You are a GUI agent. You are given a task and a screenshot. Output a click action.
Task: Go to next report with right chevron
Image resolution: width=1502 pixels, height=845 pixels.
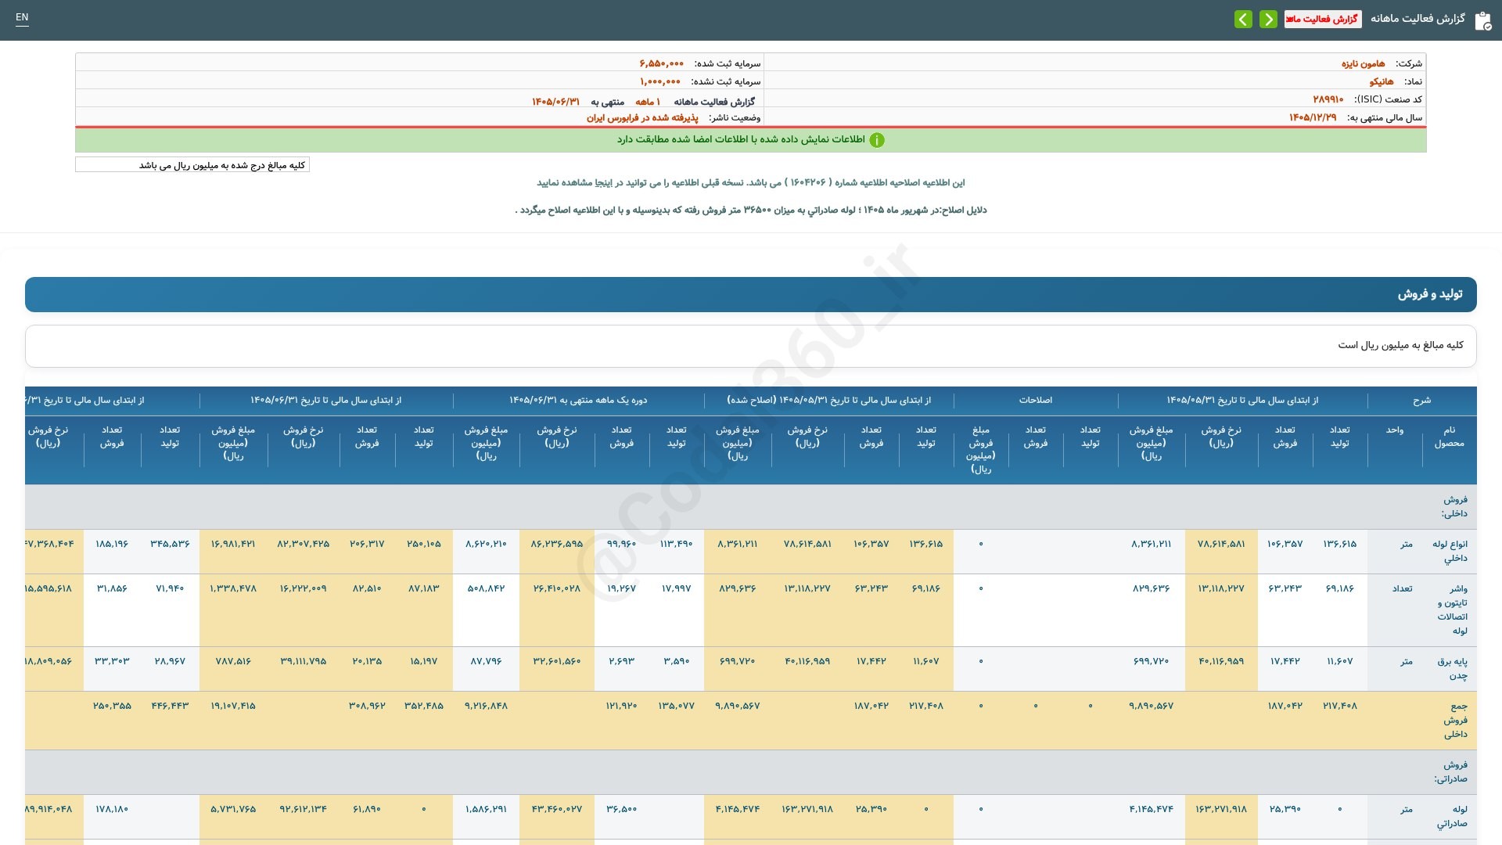point(1268,19)
